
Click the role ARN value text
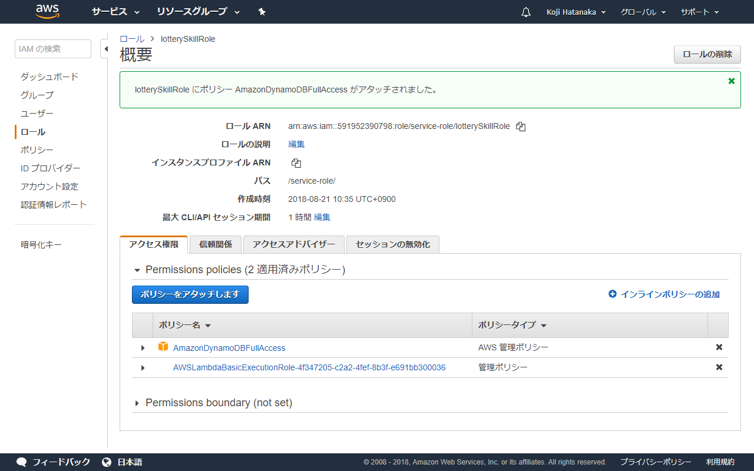pos(399,126)
